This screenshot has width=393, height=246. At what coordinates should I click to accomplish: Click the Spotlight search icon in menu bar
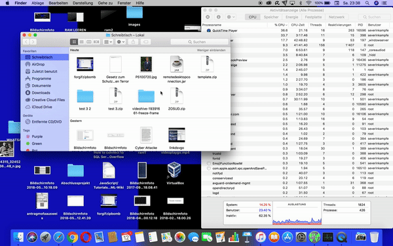coord(367,3)
